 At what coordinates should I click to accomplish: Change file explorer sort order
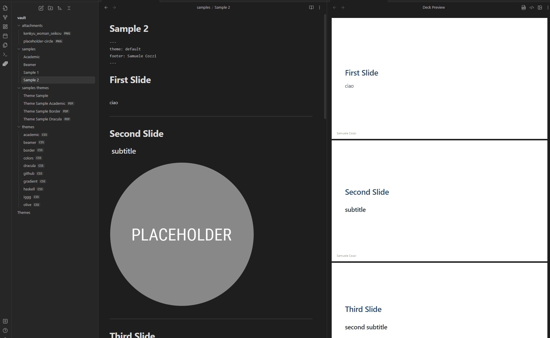pyautogui.click(x=60, y=8)
